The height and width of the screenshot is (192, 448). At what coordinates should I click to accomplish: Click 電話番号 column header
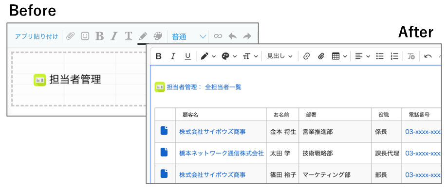419,115
